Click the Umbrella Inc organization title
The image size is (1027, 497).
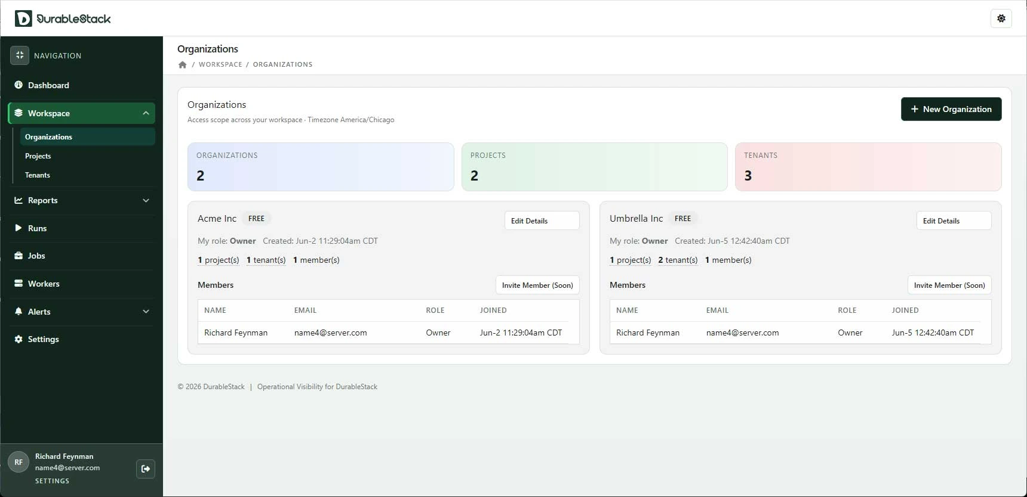point(636,219)
